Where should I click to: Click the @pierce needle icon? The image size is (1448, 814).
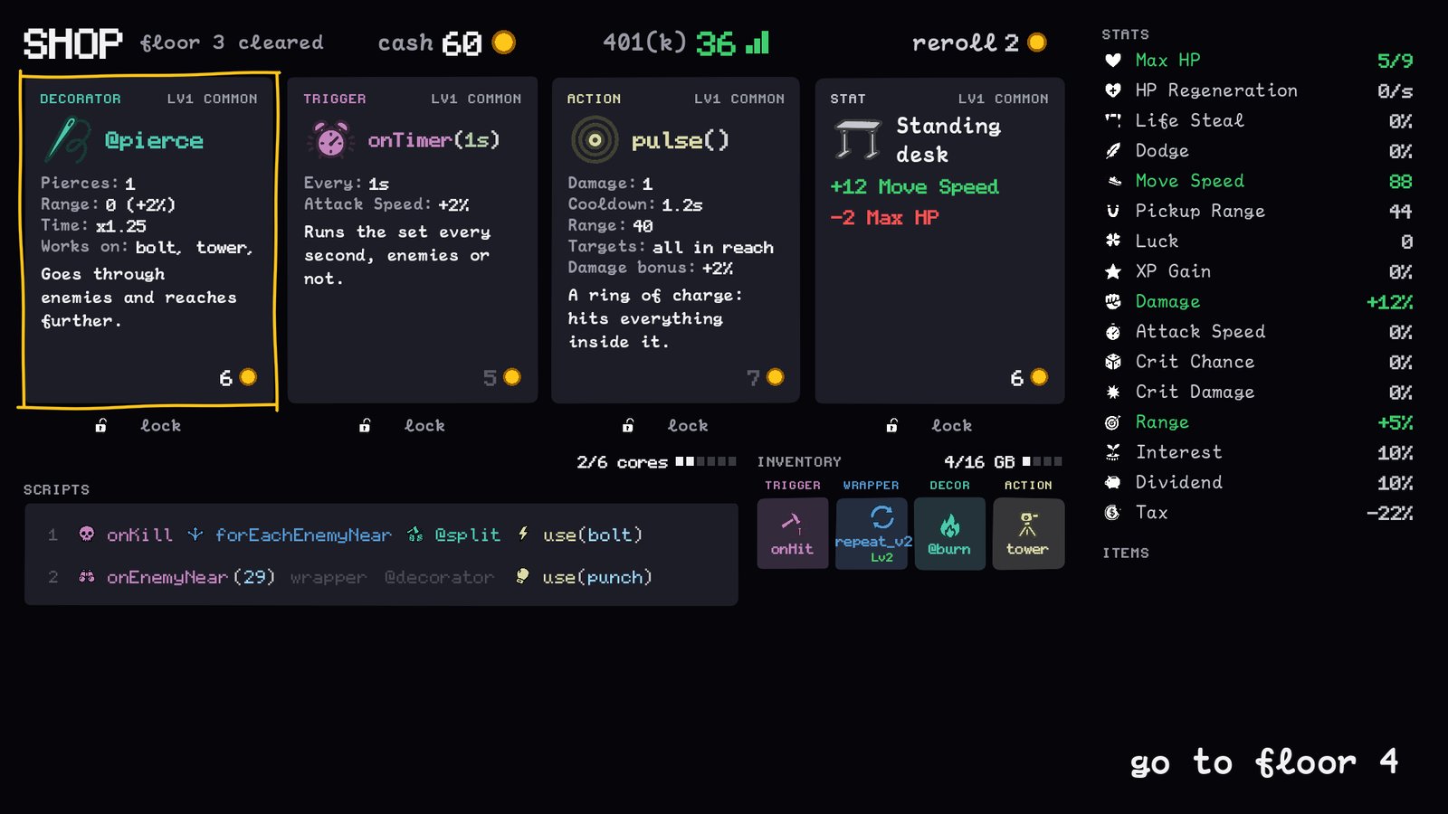(x=68, y=140)
